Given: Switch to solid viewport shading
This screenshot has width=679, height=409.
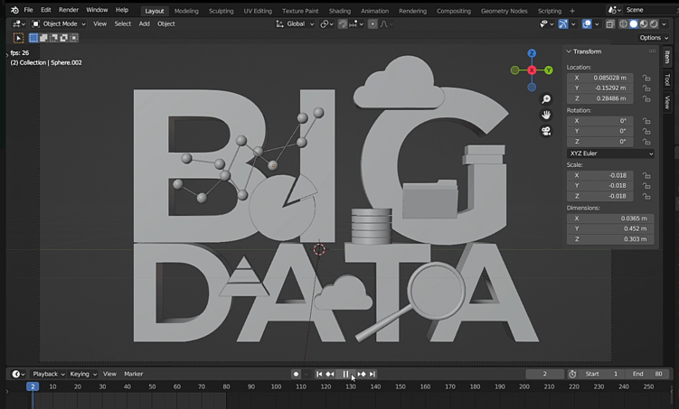Looking at the screenshot, I should 634,23.
